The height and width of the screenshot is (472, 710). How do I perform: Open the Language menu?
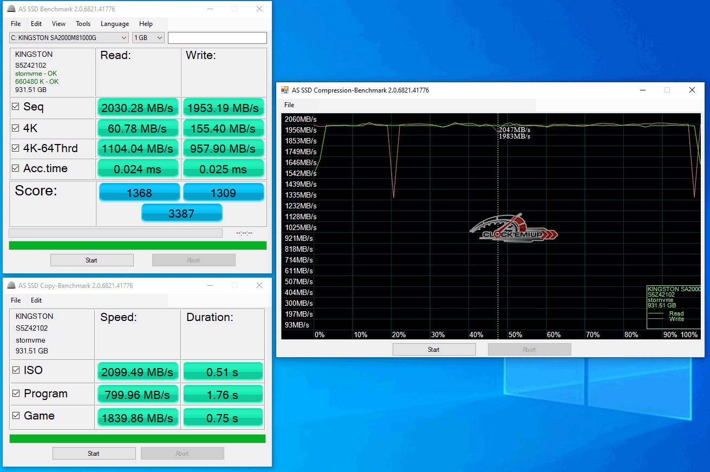coord(115,24)
